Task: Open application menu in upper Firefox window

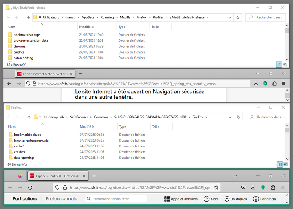Action: coord(283,84)
